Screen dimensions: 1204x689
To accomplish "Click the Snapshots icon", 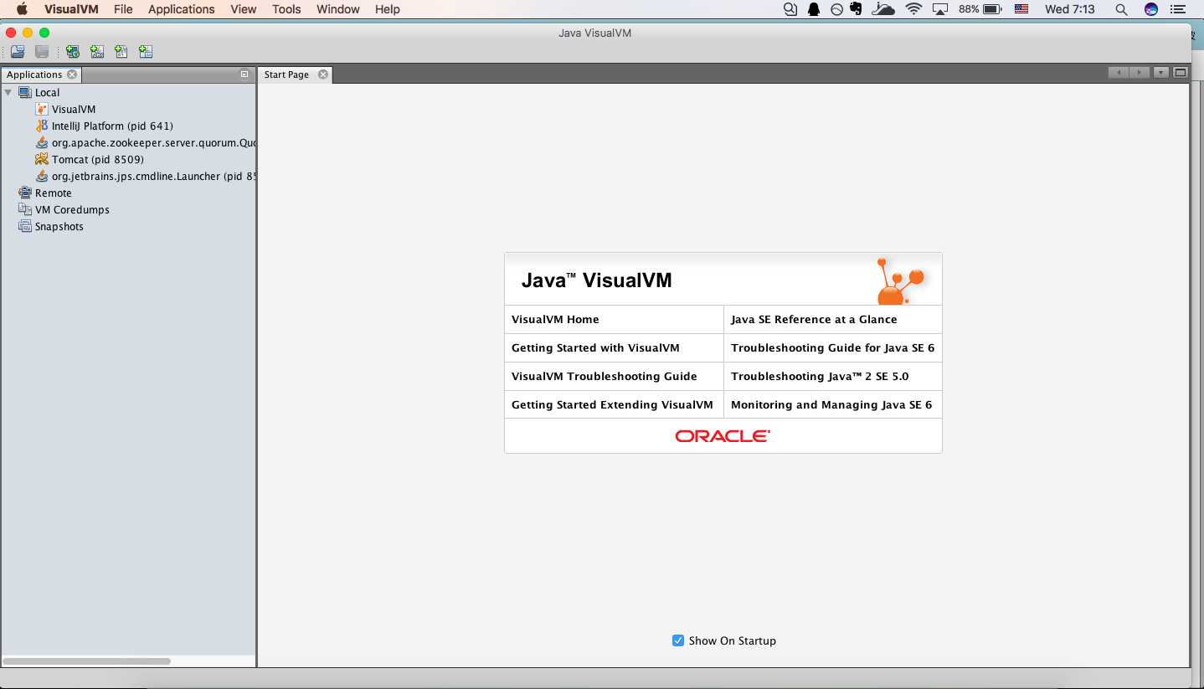I will click(x=25, y=226).
